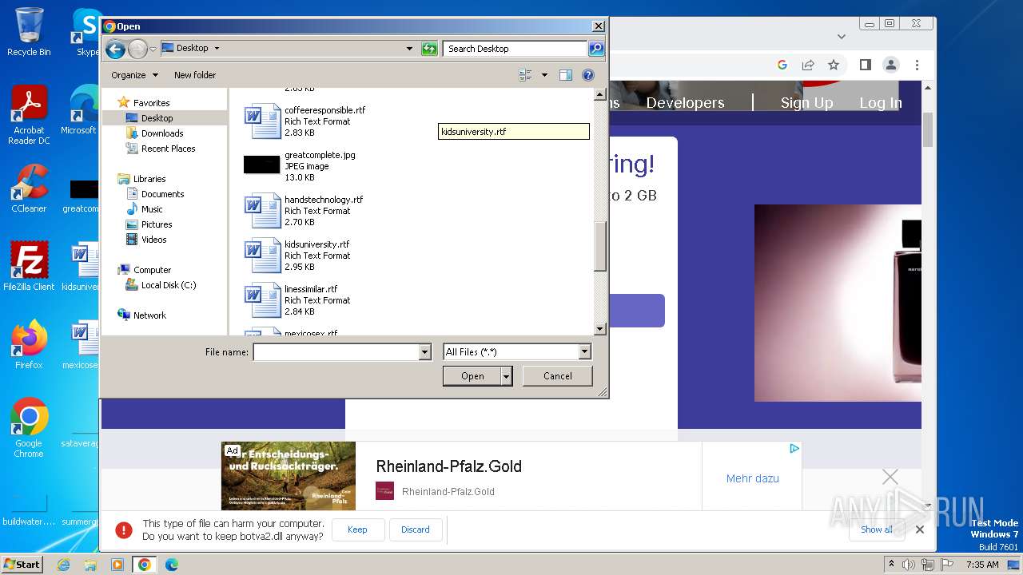
Task: Expand the File name combo box arrow
Action: pyautogui.click(x=424, y=352)
